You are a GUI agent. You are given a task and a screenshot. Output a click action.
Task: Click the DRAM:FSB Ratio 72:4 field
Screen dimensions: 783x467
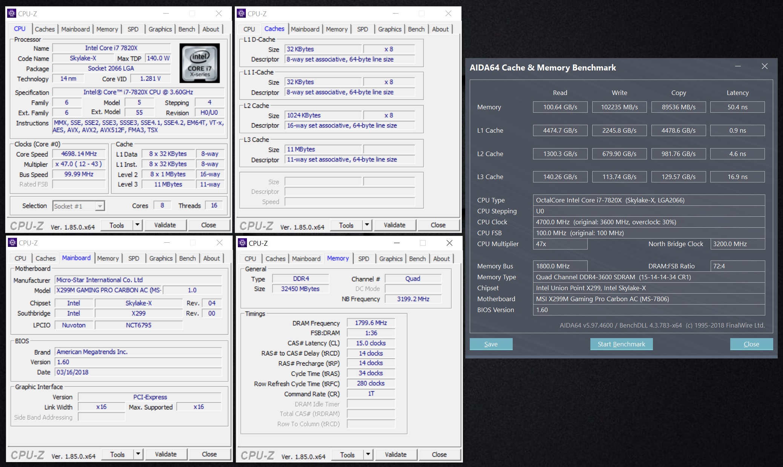pos(737,266)
